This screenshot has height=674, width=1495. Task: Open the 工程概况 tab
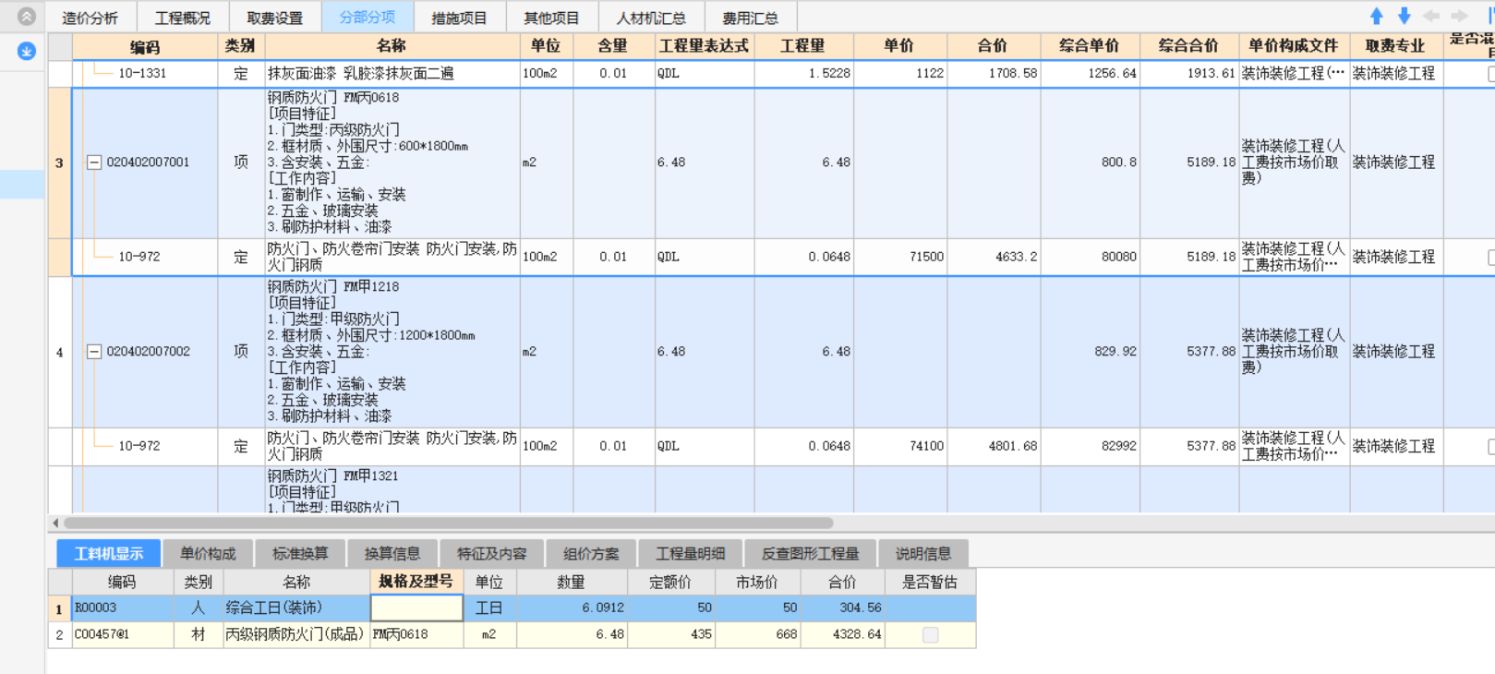(182, 18)
